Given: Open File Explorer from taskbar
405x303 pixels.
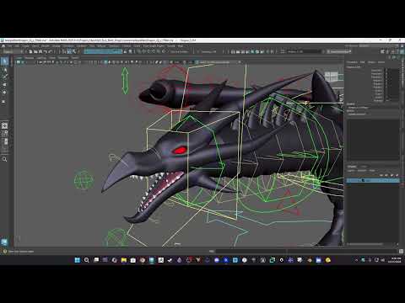Looking at the screenshot, I should (124, 260).
